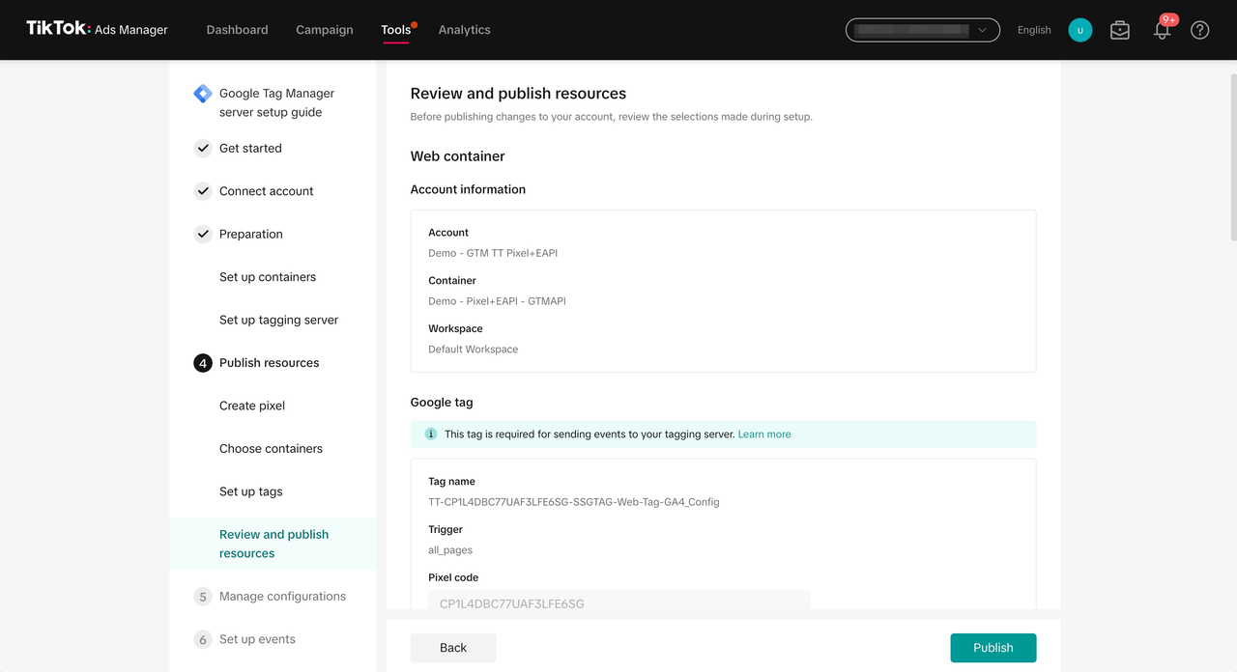Screen dimensions: 1237x672
Task: Open the message inbox icon
Action: [x=1119, y=30]
